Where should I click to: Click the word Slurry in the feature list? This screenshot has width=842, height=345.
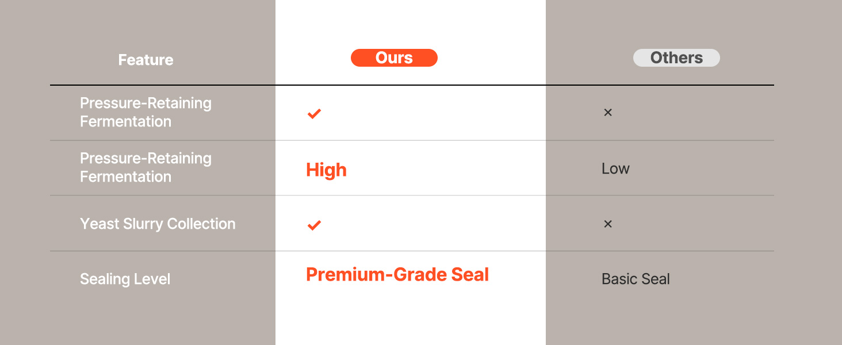coord(142,224)
